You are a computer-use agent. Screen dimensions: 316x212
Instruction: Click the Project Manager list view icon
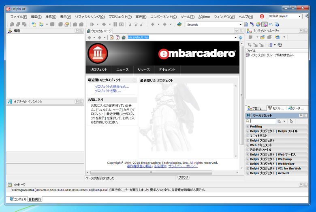tap(271, 45)
